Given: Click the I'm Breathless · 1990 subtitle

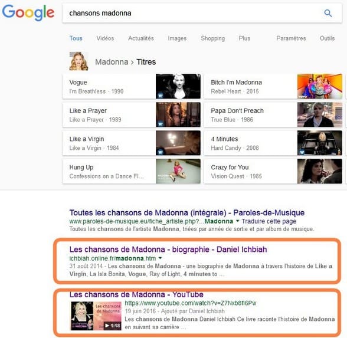Looking at the screenshot, I should coord(96,91).
